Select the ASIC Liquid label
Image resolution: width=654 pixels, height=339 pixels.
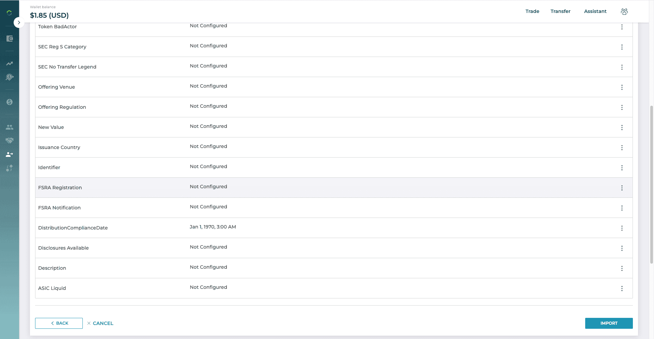[52, 288]
